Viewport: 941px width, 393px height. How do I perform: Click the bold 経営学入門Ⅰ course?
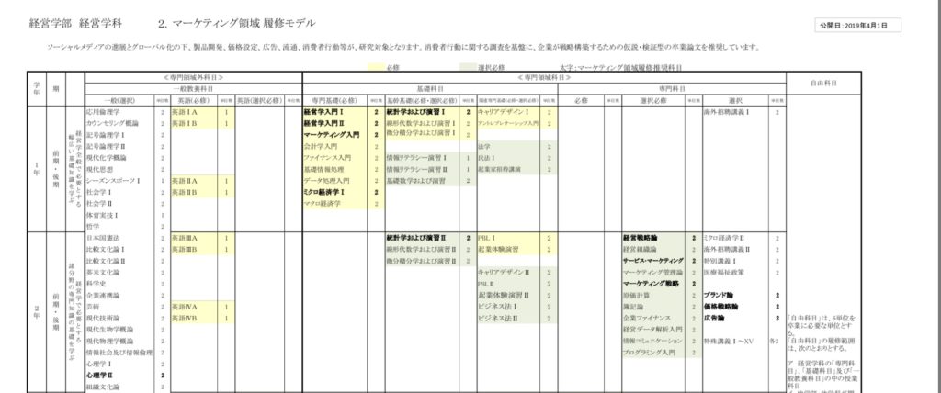coord(323,112)
